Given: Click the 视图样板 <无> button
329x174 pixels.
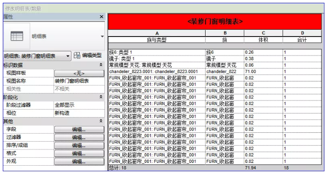Looking at the screenshot, I should click(79, 73).
